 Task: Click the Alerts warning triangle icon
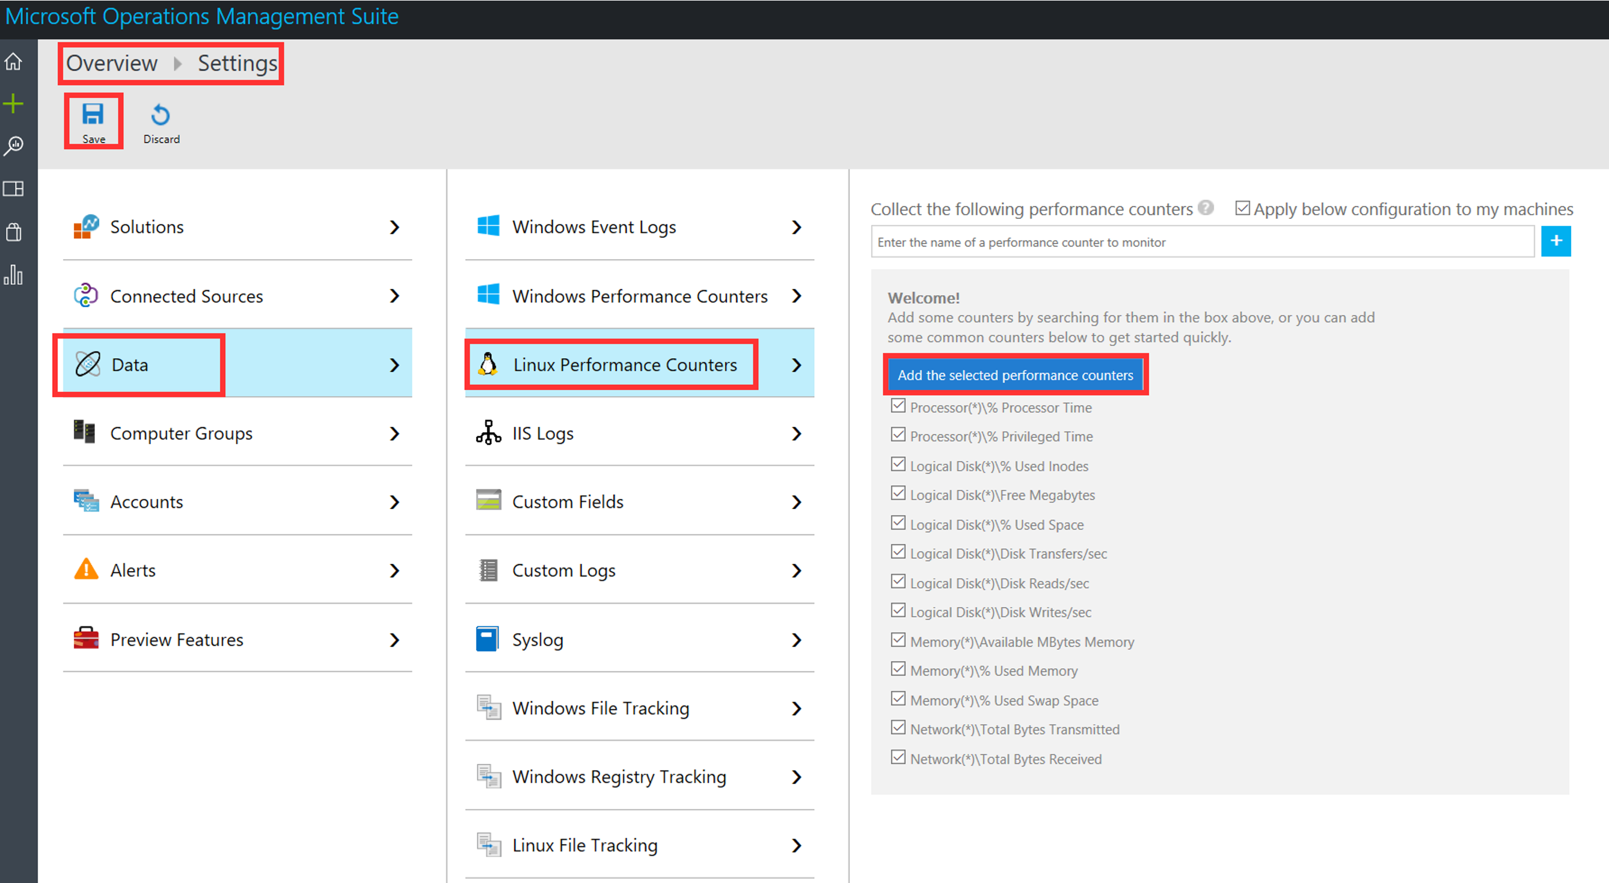click(x=86, y=569)
